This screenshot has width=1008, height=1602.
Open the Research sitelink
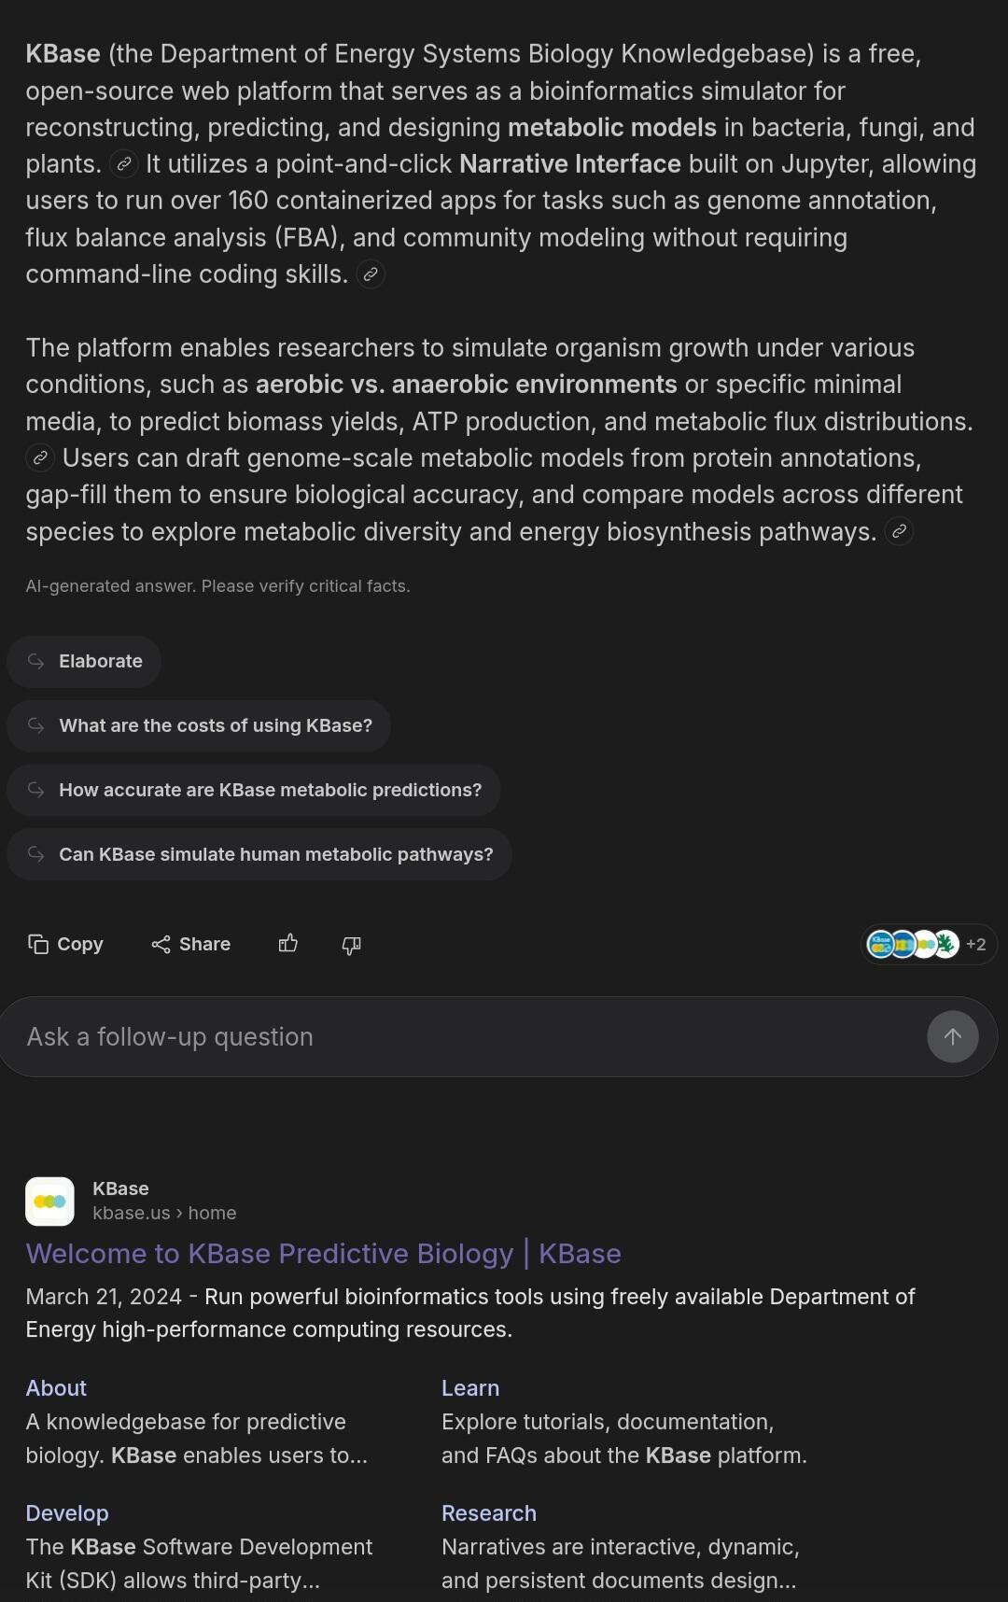coord(489,1513)
